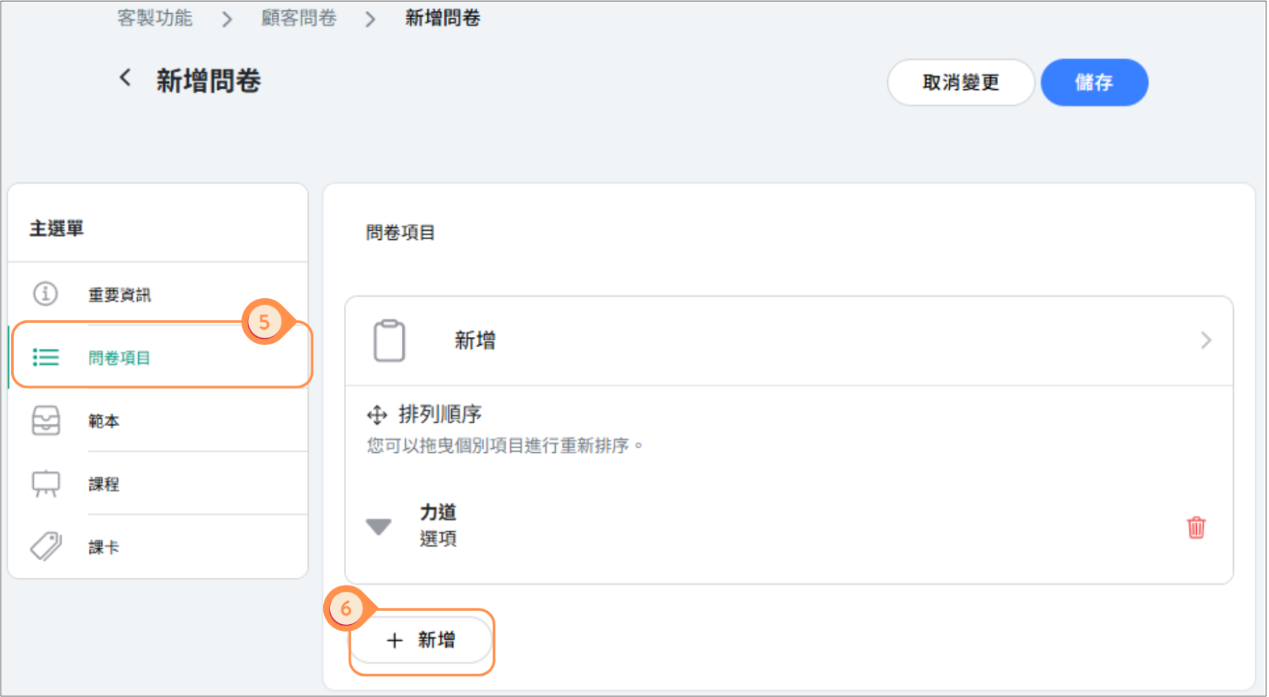Click the list icon for 問卷項目
Image resolution: width=1269 pixels, height=697 pixels.
tap(46, 357)
